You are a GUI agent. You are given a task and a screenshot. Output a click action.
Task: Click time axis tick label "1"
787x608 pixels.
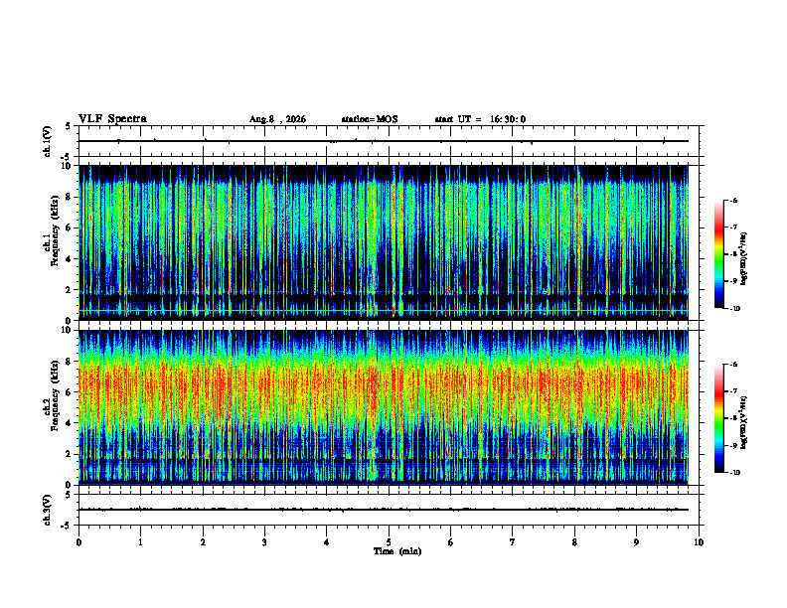point(140,542)
